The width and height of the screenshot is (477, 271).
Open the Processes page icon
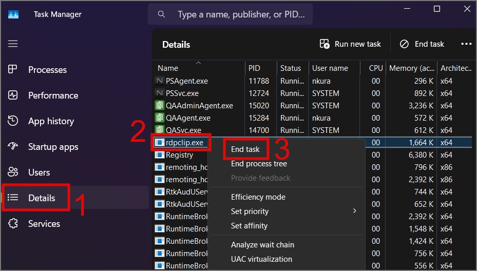coord(13,70)
